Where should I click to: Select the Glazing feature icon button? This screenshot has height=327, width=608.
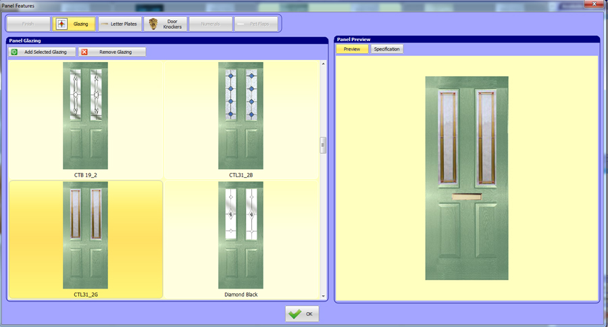74,24
